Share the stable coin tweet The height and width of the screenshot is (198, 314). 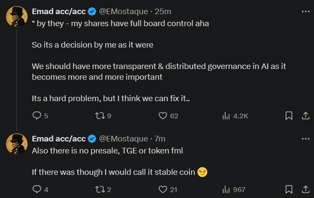[x=305, y=189]
